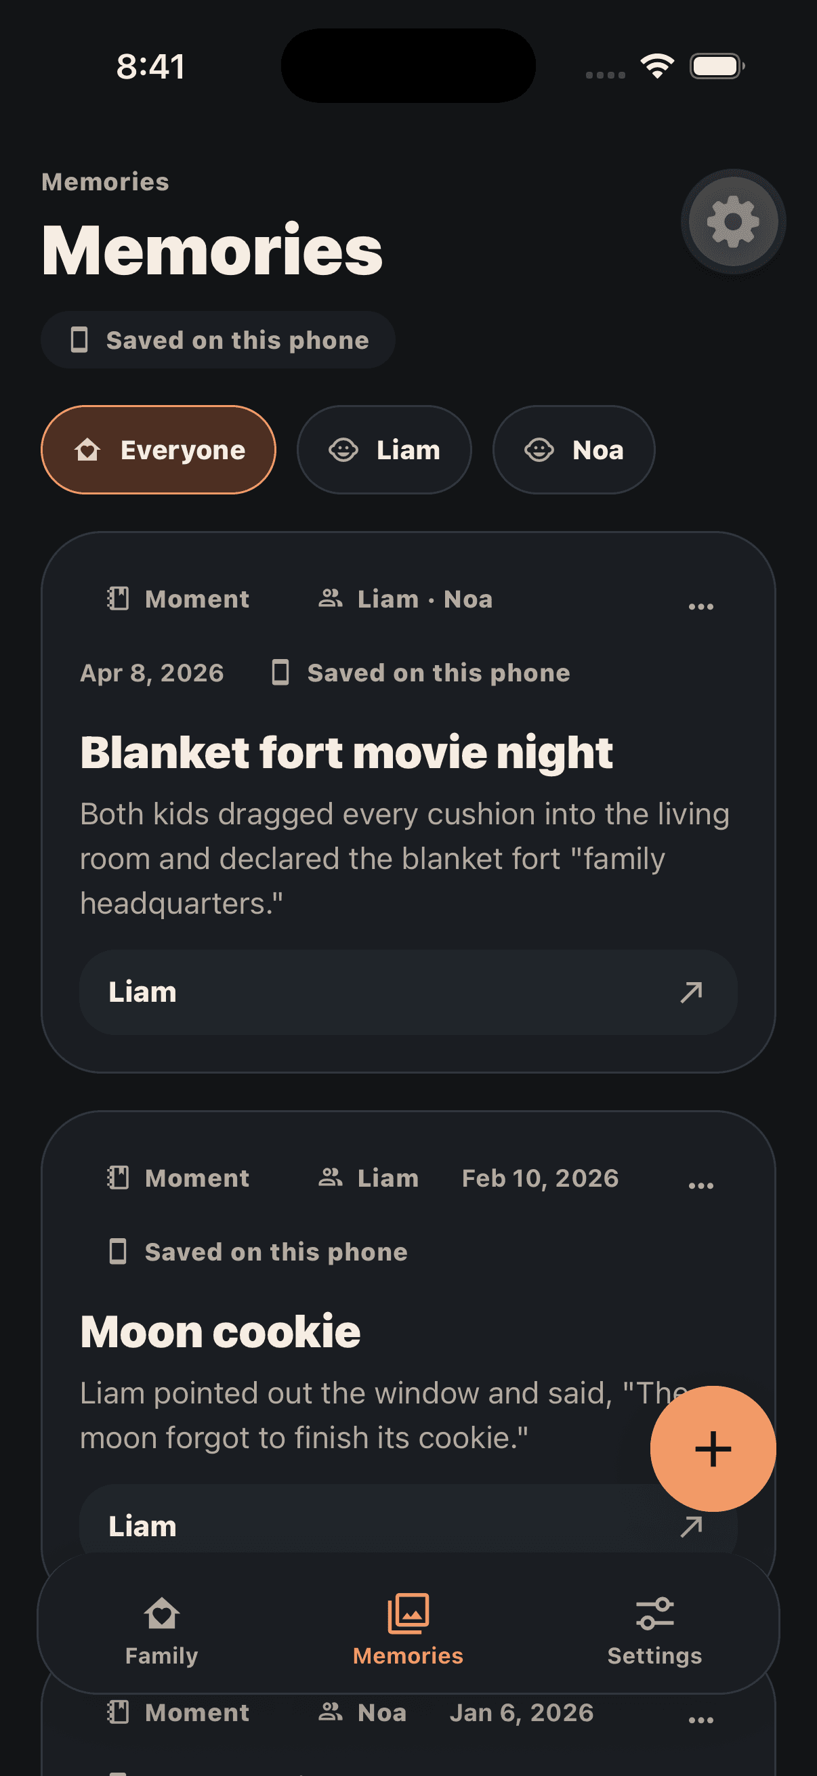Screen dimensions: 817x1776
Task: Click the people icon beside Liam · Noa
Action: 331,599
